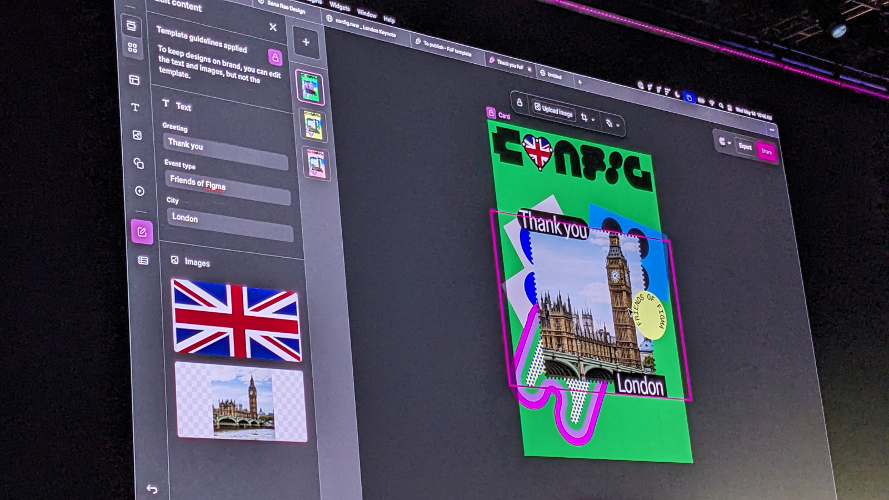This screenshot has width=889, height=500.
Task: Click the undo arrow at the bottom left
Action: coord(152,489)
